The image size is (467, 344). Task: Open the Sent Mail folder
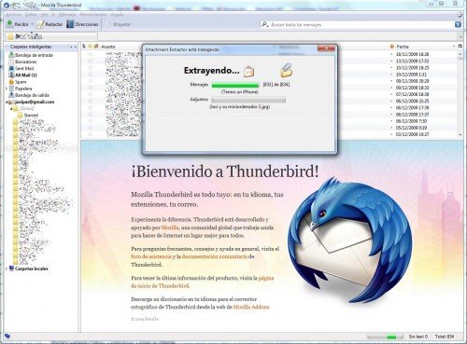21,68
